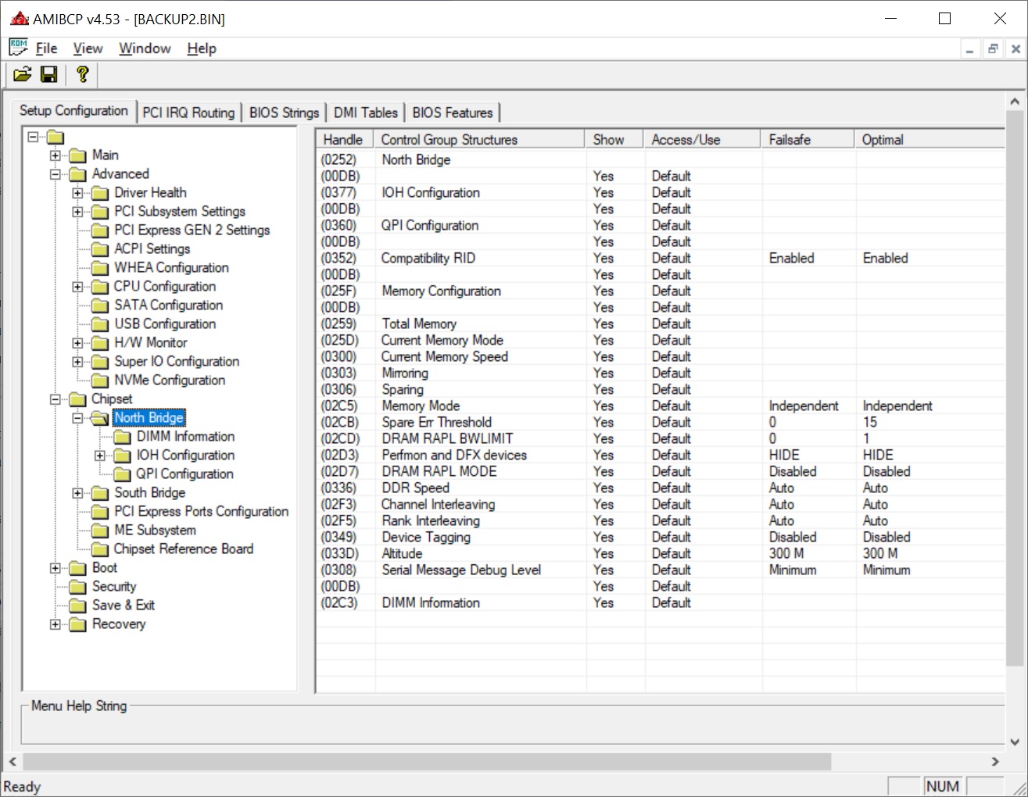Click the open folder icon for North Bridge
Image resolution: width=1028 pixels, height=797 pixels.
100,418
